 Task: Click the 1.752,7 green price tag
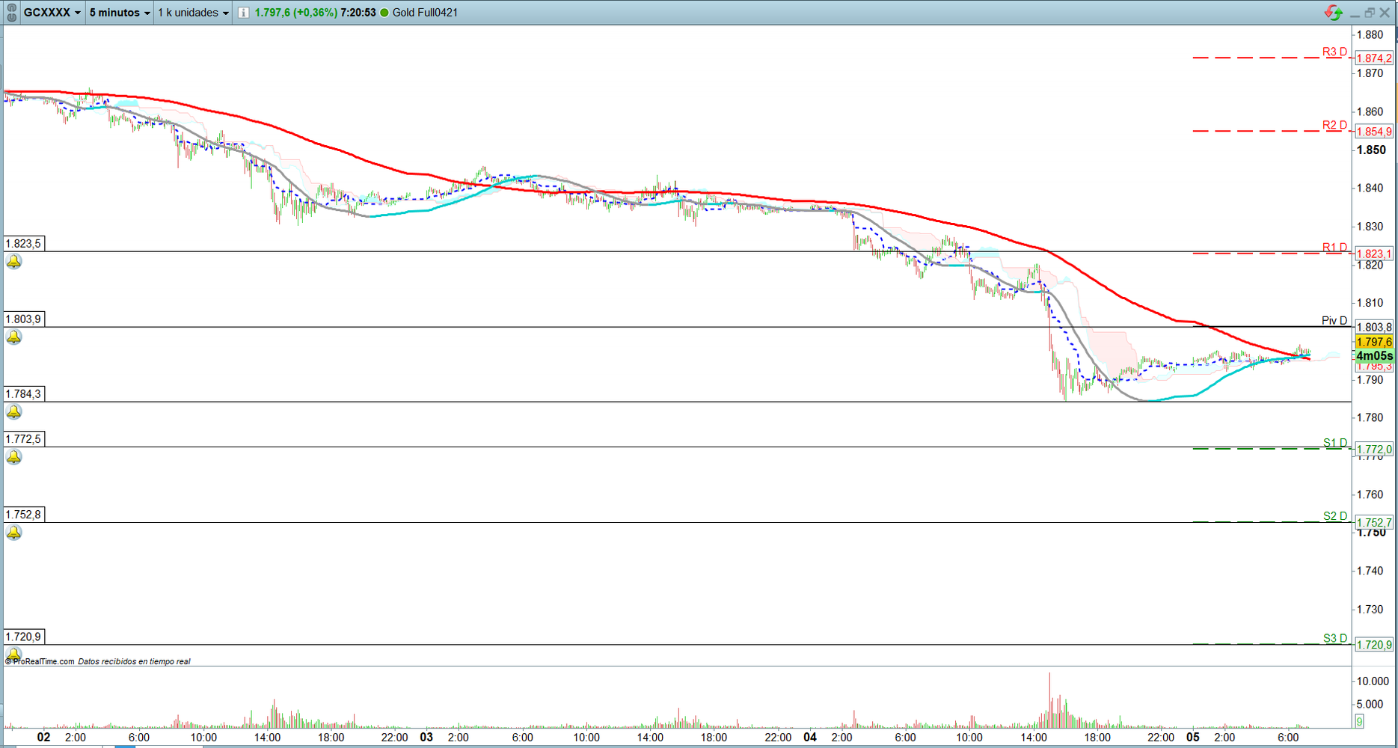pos(1374,523)
